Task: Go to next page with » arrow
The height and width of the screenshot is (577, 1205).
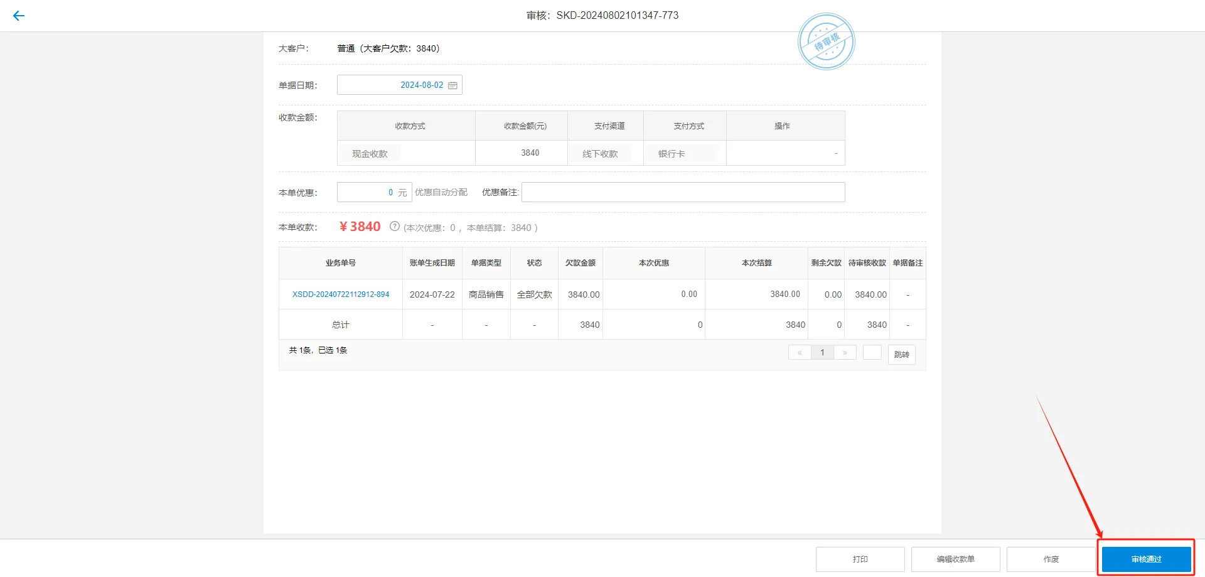Action: click(845, 352)
